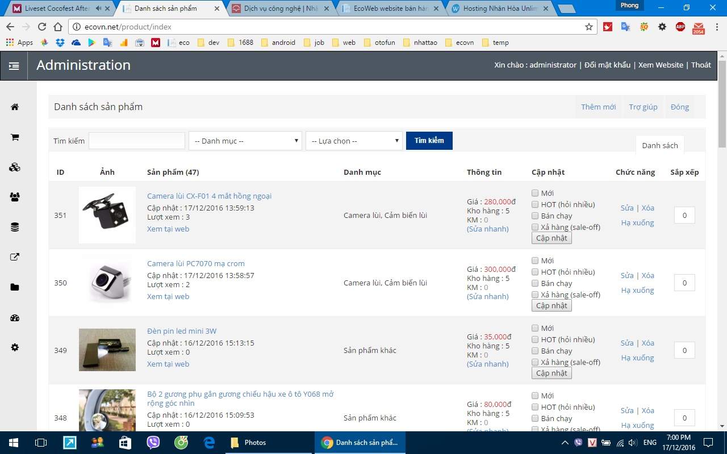The width and height of the screenshot is (727, 454).
Task: Open 'Camera lùi PC7070 mạ crom' product link
Action: [x=195, y=263]
